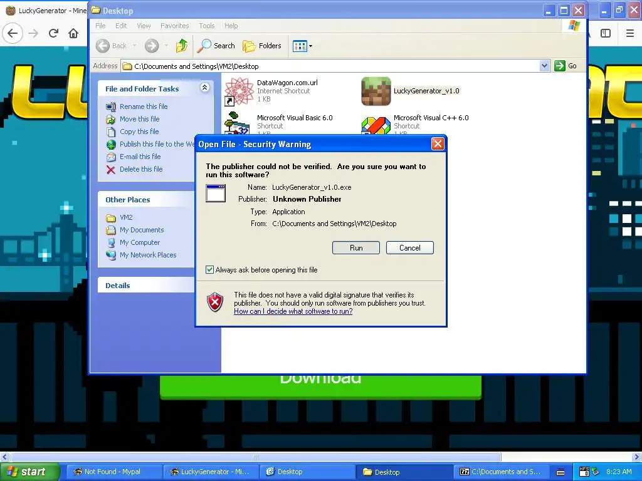This screenshot has height=481, width=642.
Task: Open the File menu in Explorer
Action: [100, 26]
